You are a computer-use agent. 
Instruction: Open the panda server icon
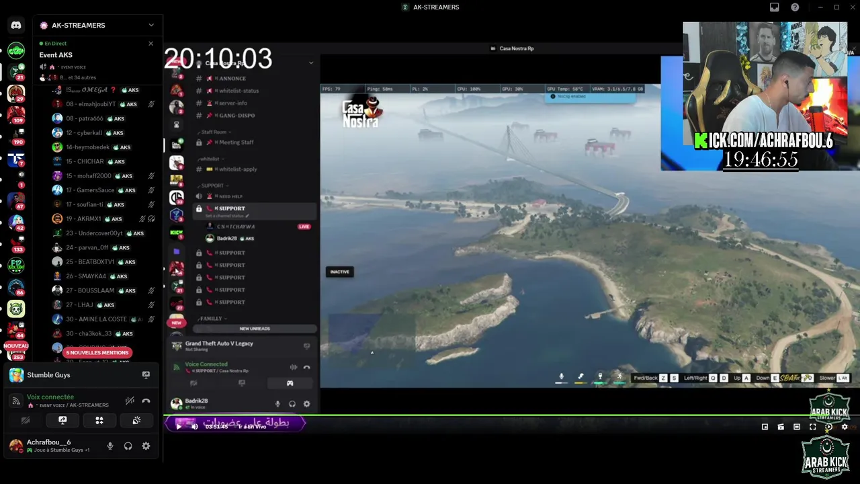(16, 309)
